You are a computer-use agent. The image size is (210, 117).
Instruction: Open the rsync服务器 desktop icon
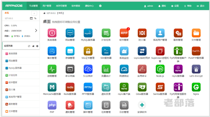[x=178, y=69]
